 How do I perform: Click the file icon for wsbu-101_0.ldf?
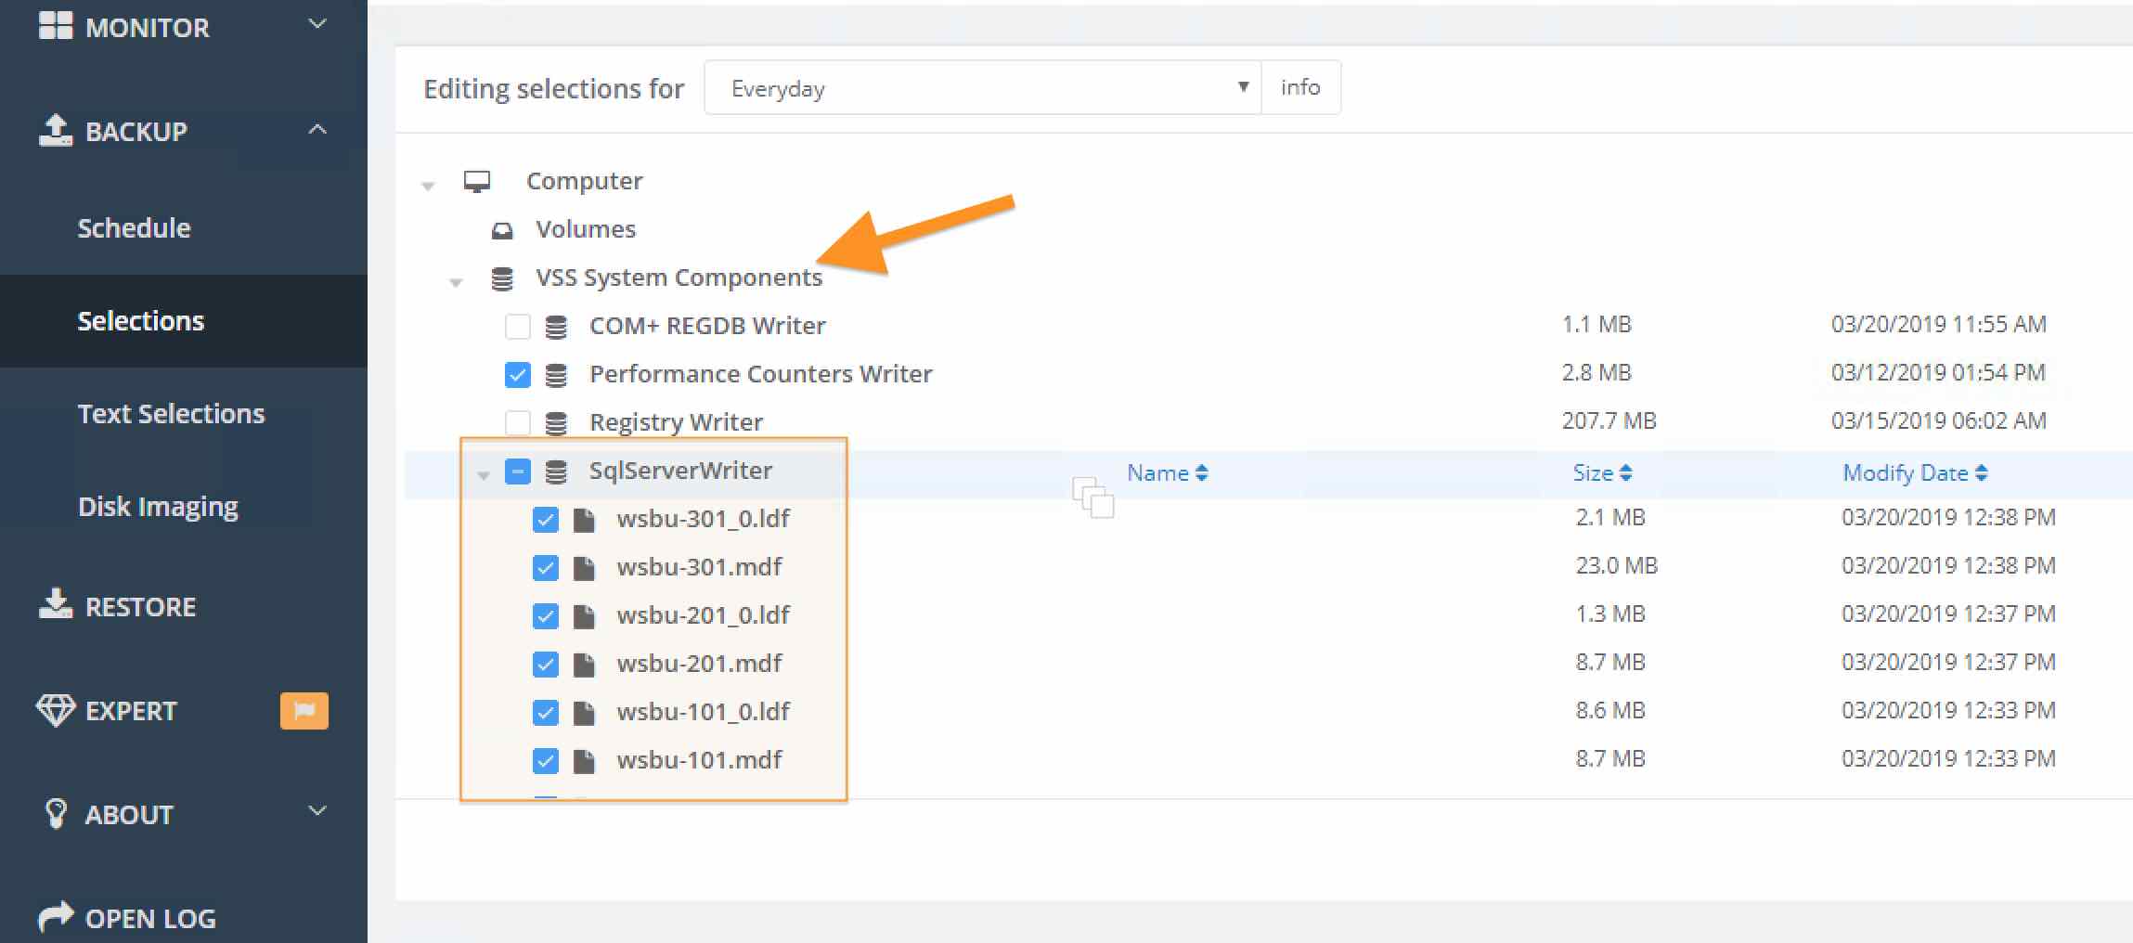(584, 713)
